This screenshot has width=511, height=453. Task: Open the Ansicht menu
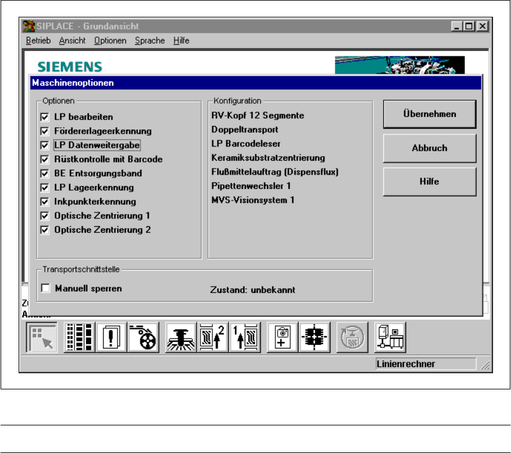[72, 41]
